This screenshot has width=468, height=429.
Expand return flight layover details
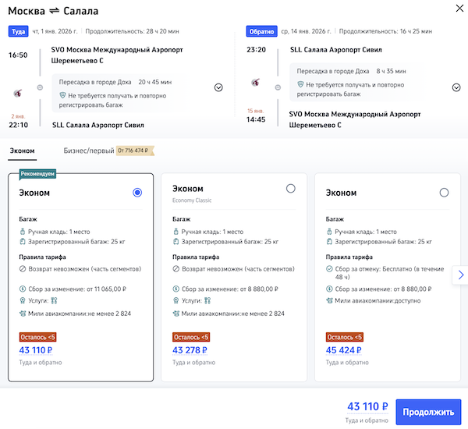pyautogui.click(x=456, y=87)
